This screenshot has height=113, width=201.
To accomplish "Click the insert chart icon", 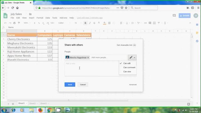I will [x=154, y=23].
